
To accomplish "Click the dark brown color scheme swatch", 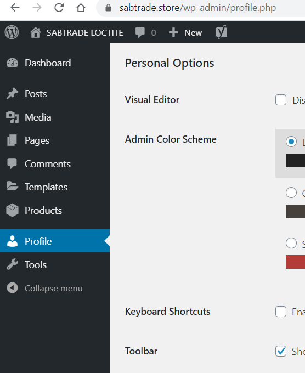I will pos(295,211).
